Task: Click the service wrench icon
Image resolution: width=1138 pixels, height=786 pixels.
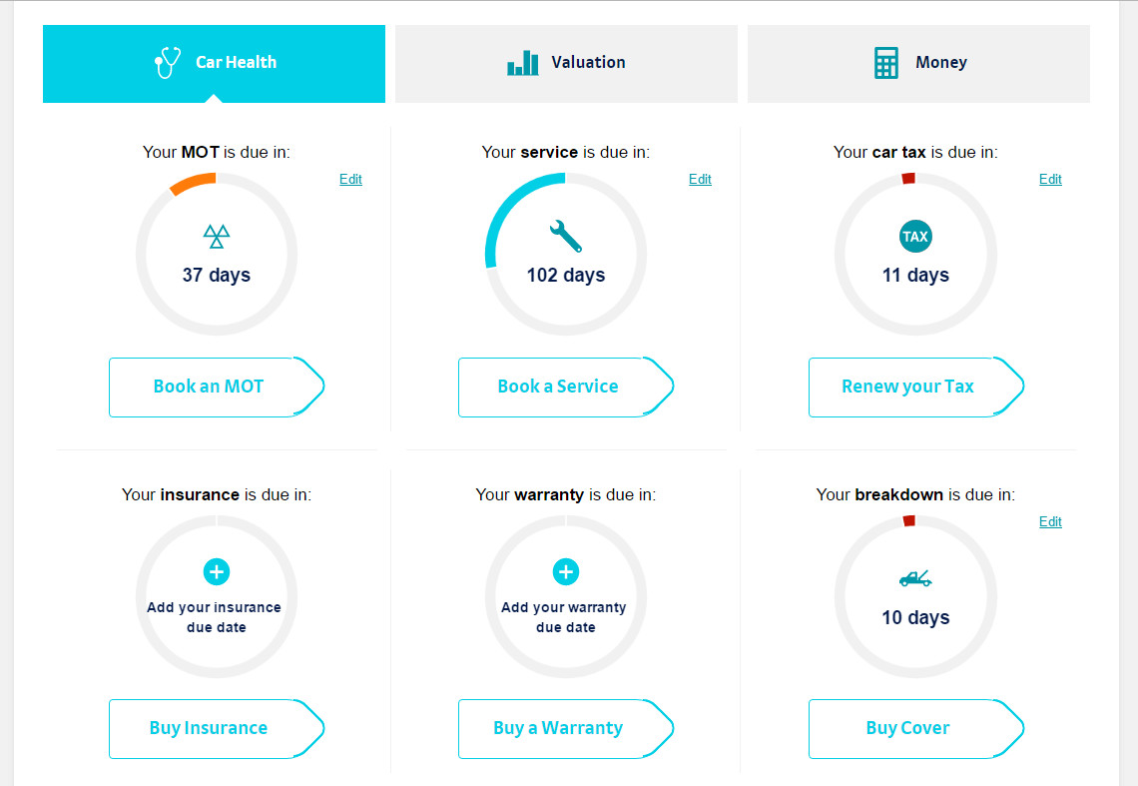Action: [565, 237]
